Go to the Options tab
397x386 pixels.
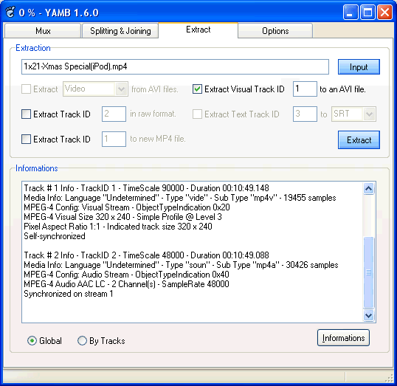pyautogui.click(x=275, y=31)
